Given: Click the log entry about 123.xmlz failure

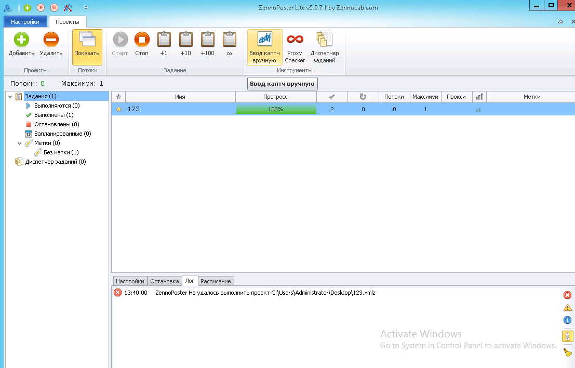Looking at the screenshot, I should [265, 293].
